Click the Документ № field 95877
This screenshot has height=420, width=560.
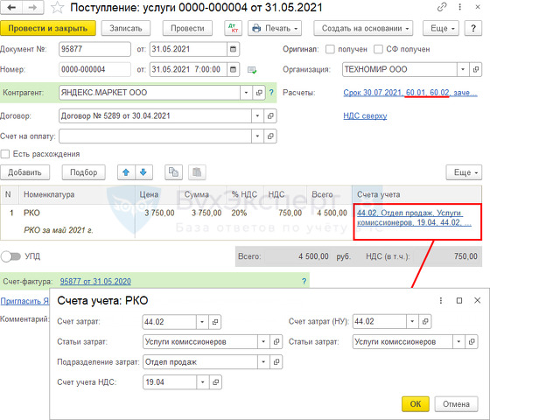[94, 49]
